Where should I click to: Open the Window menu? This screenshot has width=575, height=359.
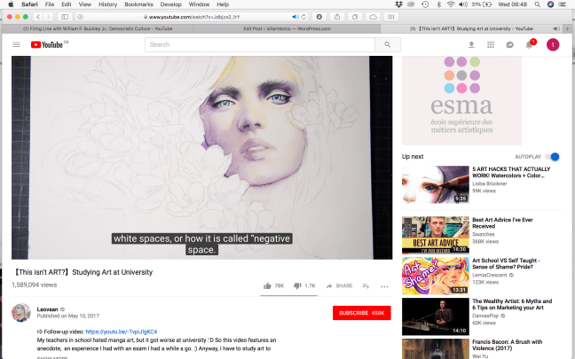pyautogui.click(x=199, y=4)
